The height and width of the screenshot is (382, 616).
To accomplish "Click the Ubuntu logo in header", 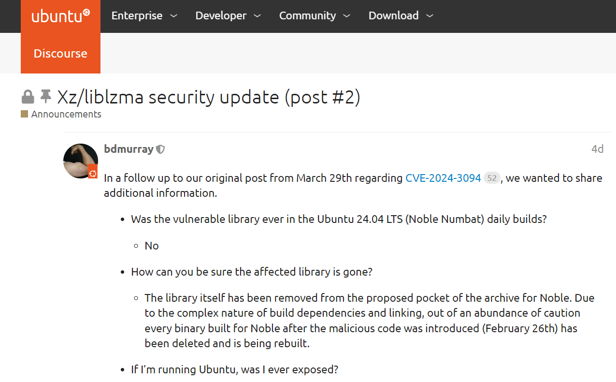I will click(60, 16).
